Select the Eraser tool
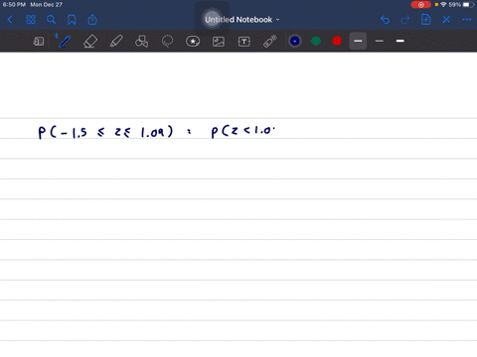 click(x=90, y=42)
